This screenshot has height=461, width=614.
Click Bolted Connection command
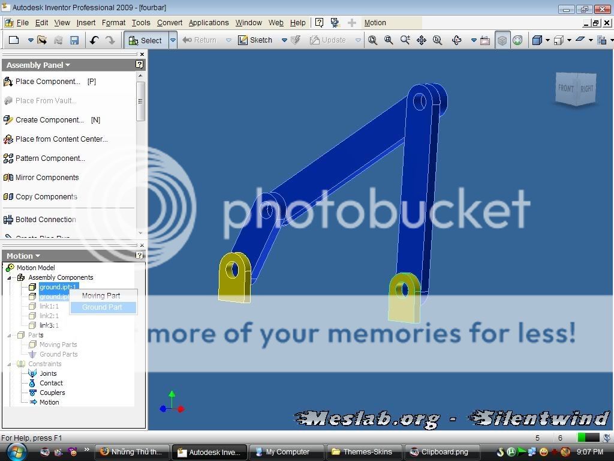(40, 220)
